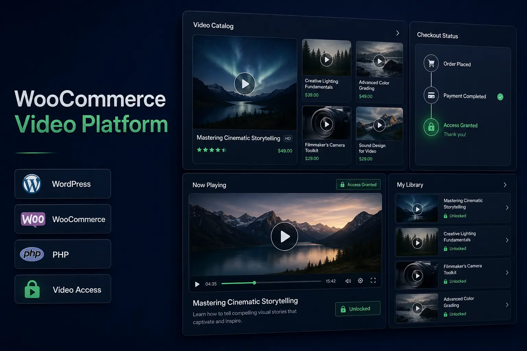The image size is (527, 351).
Task: Click the HD badge beside Mastering Cinematic Storytelling
Action: tap(288, 138)
